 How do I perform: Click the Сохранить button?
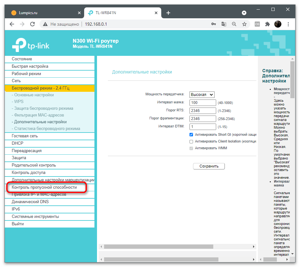(209, 166)
